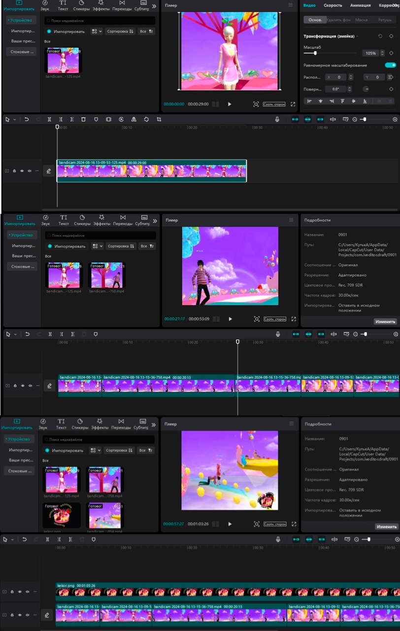The height and width of the screenshot is (631, 400).
Task: Click Undo in the top window toolbar
Action: [x=26, y=119]
